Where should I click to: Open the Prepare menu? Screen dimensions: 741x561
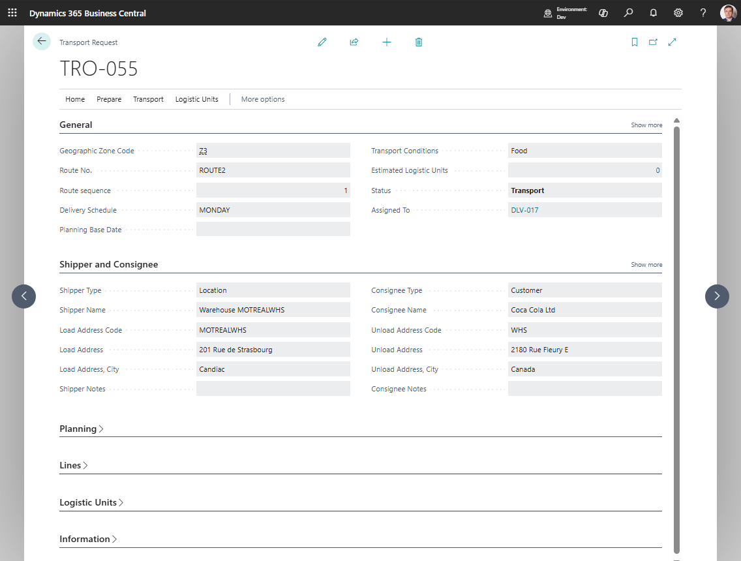click(x=109, y=99)
